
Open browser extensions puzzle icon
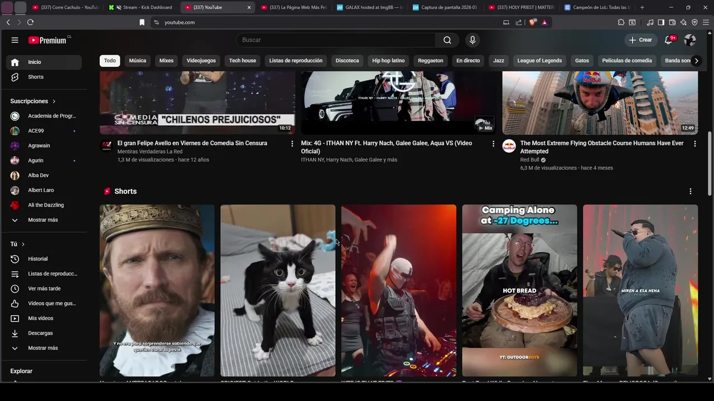point(621,22)
